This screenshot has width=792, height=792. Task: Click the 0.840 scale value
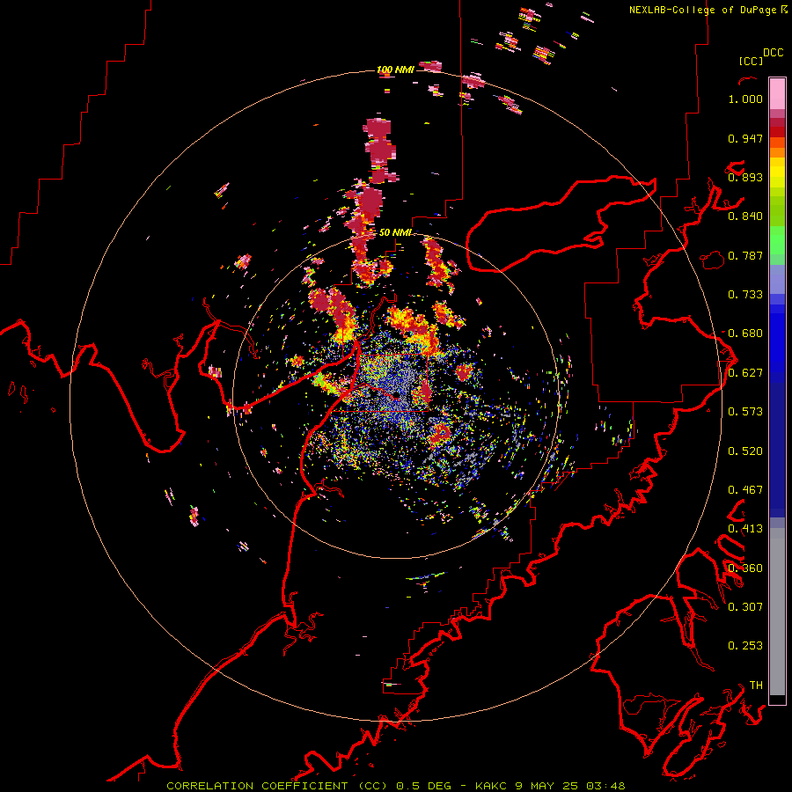745,216
